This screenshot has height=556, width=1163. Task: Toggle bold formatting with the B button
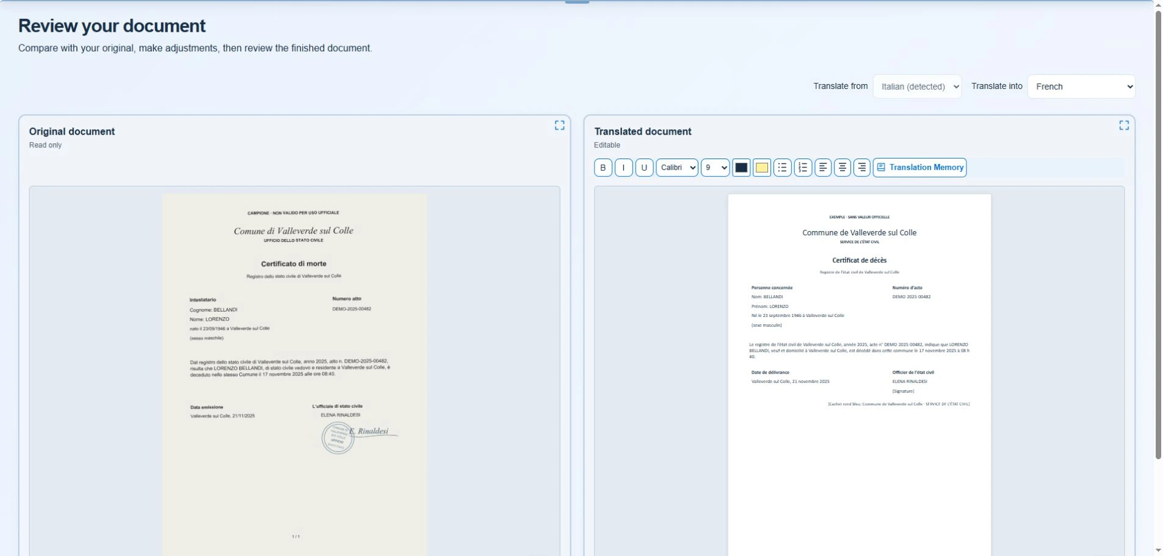603,168
